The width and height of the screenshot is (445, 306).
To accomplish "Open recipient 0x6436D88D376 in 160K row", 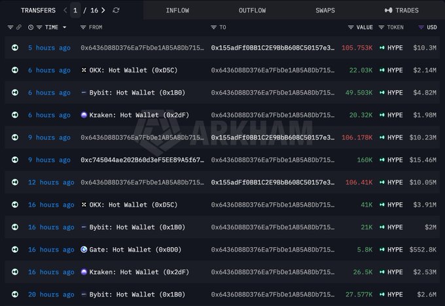I will click(x=273, y=160).
